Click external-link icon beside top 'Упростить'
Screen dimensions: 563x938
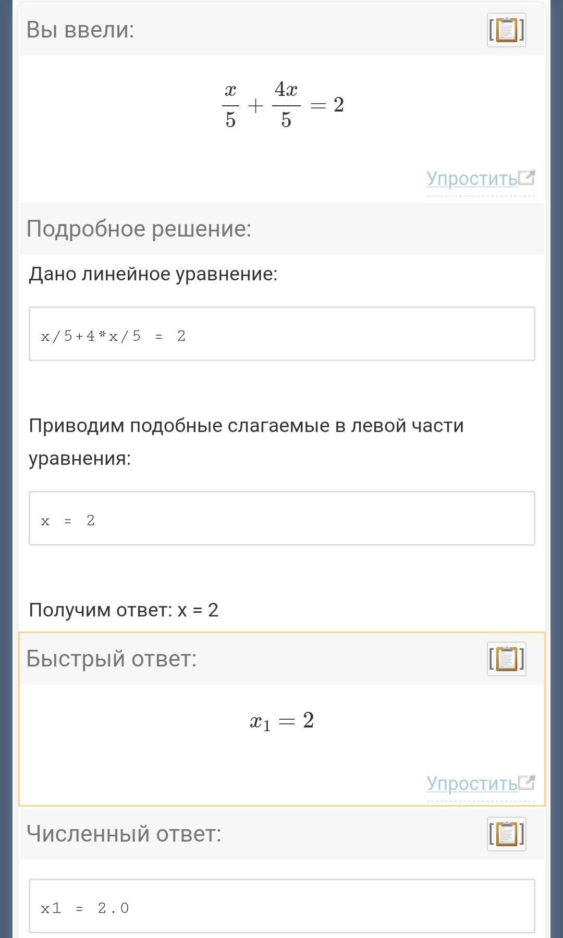point(527,178)
